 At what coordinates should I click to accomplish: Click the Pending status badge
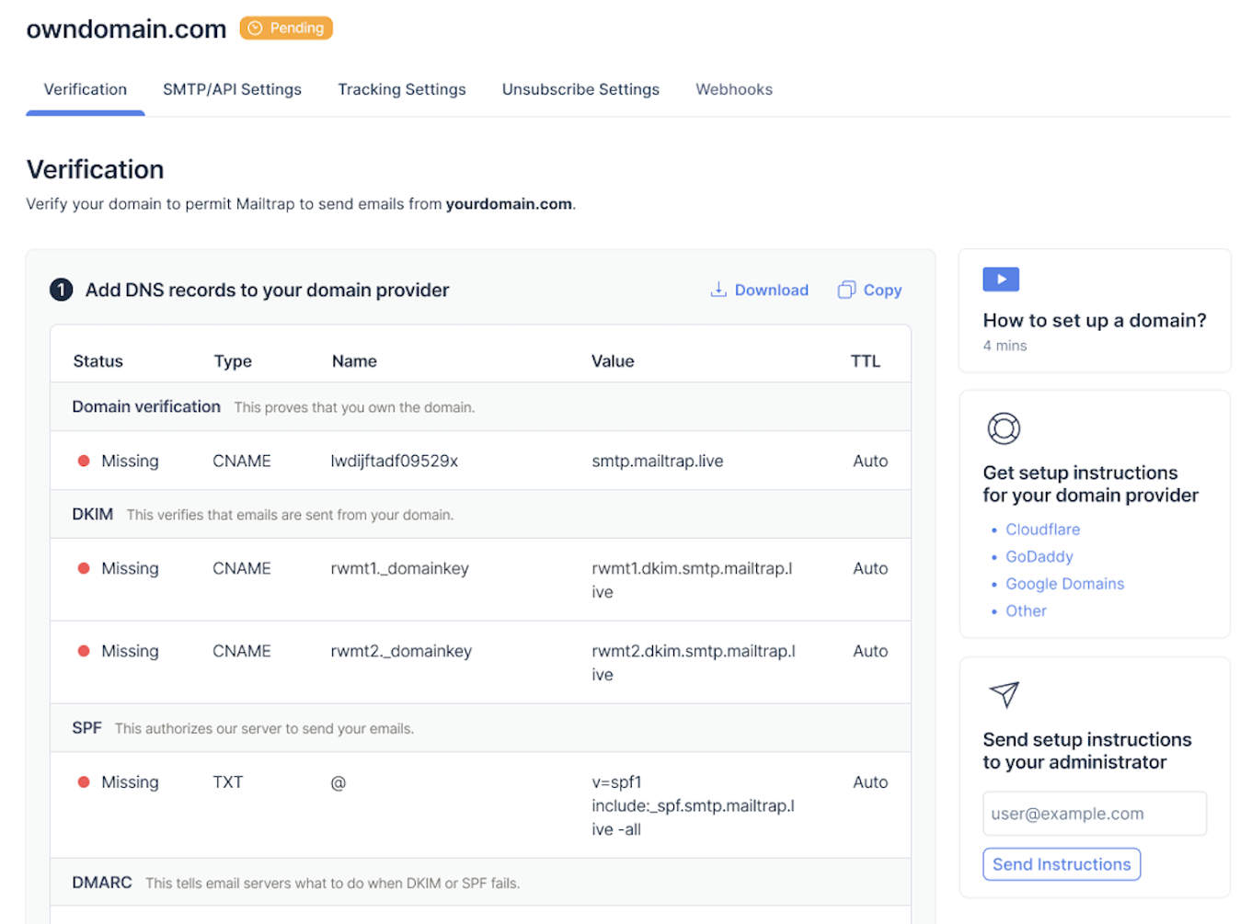pos(286,29)
